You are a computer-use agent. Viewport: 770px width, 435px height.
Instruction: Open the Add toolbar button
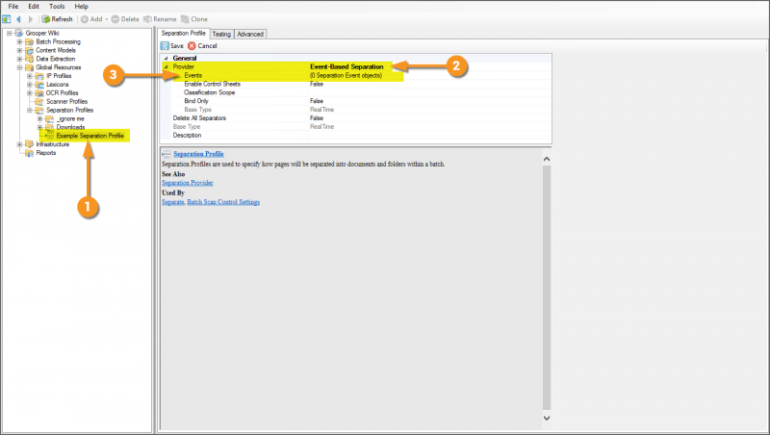pyautogui.click(x=91, y=19)
